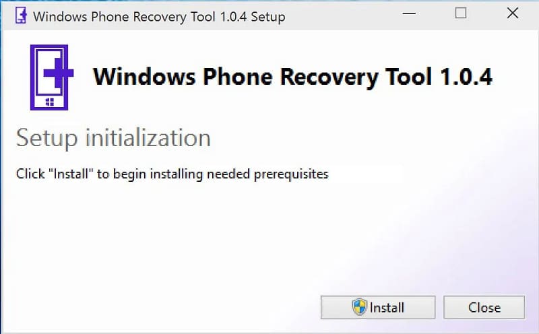The width and height of the screenshot is (539, 334).
Task: Click the word prerequisites in the instructions
Action: click(x=291, y=174)
